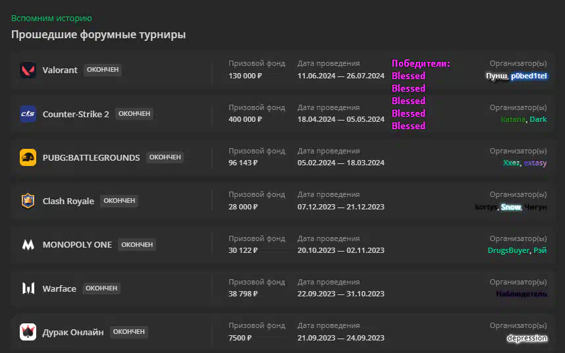
Task: Click ОКОНЧЕН badge next to Counter-Strike 2
Action: [x=134, y=113]
